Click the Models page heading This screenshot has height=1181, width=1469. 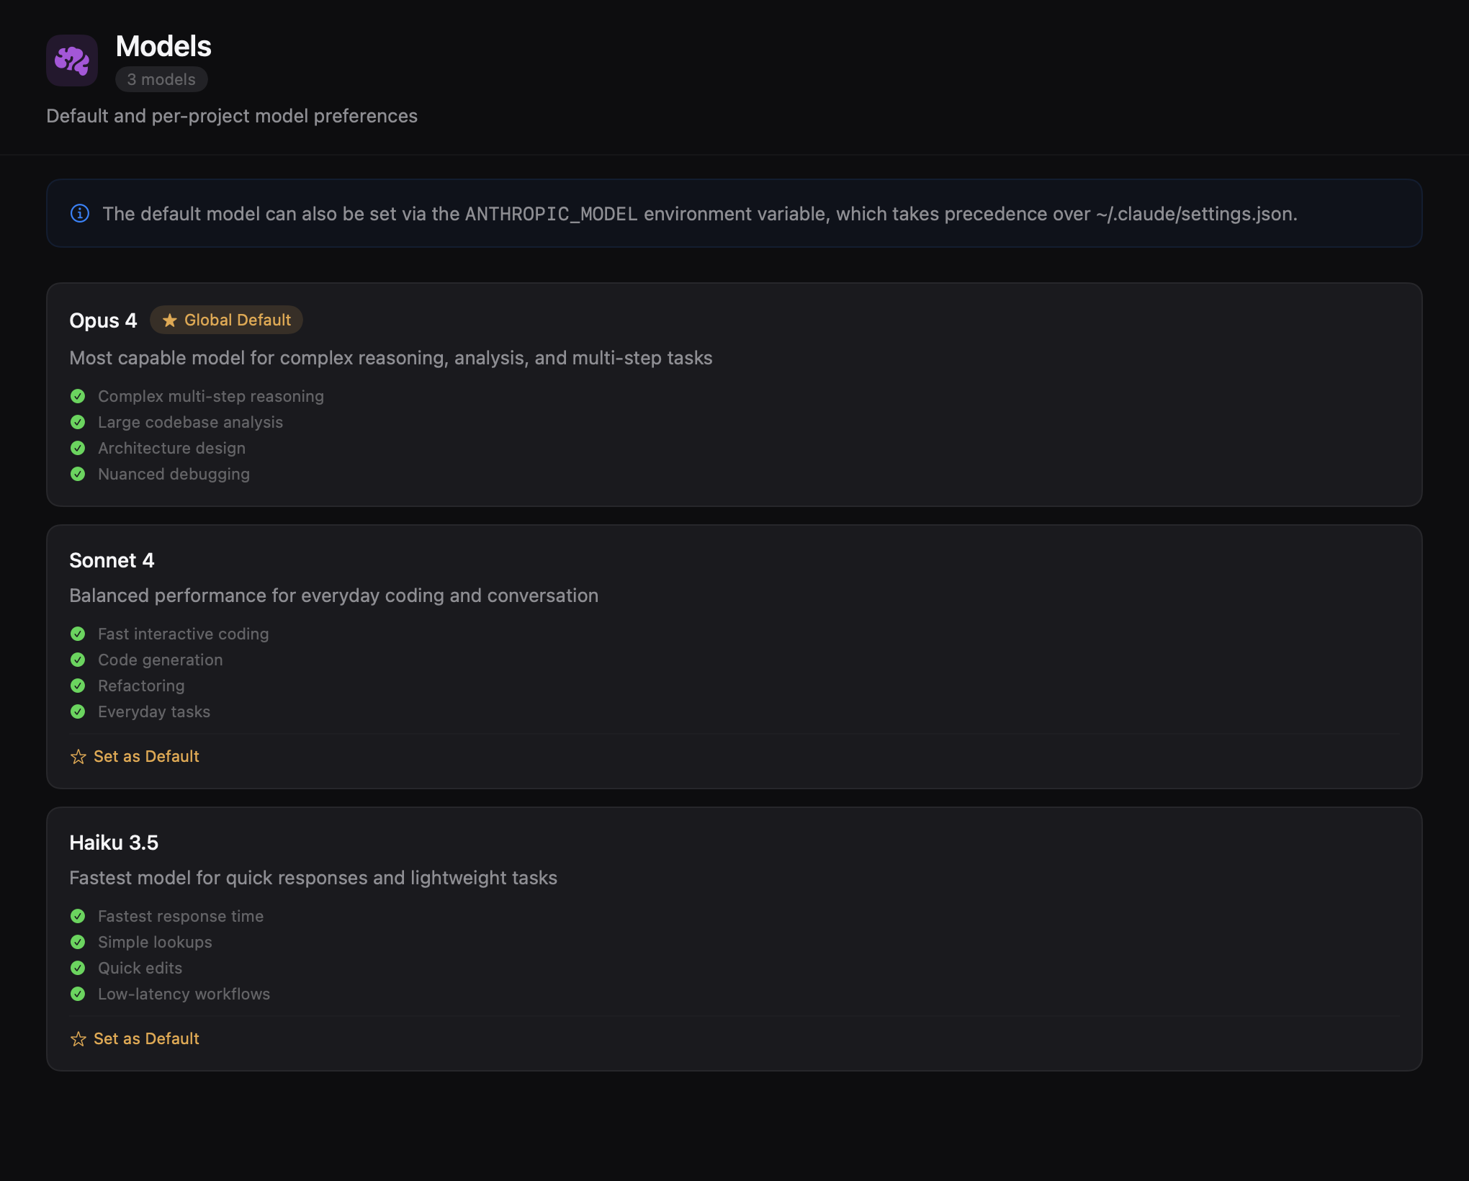[164, 46]
